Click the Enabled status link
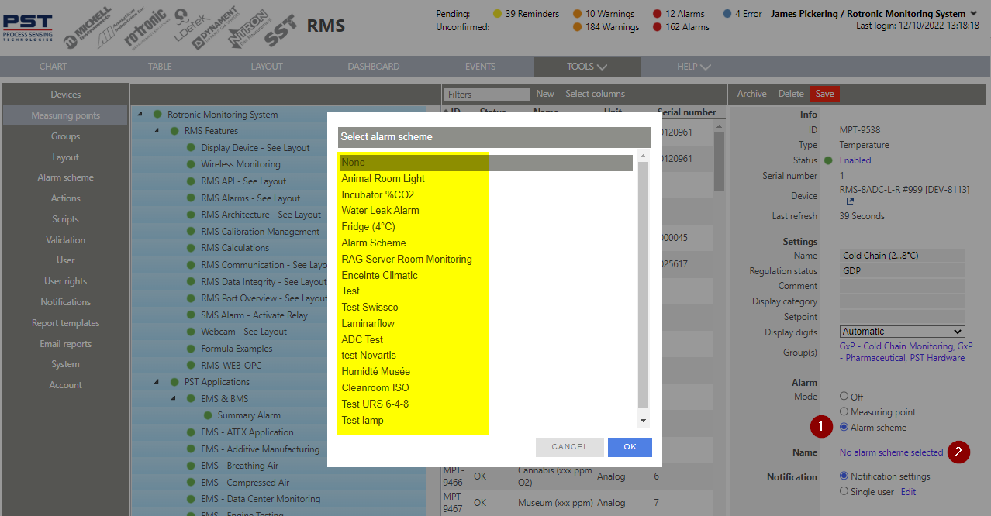 pyautogui.click(x=855, y=160)
